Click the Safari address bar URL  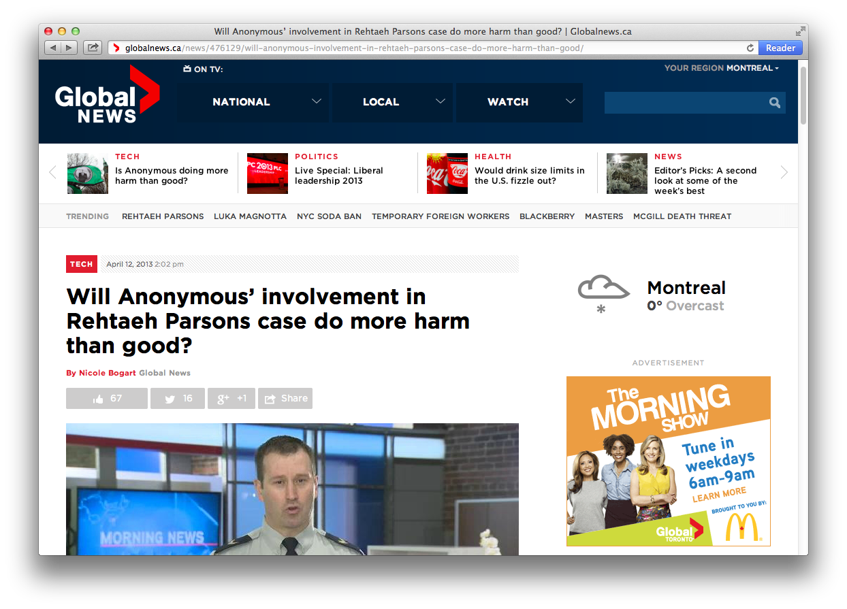[354, 48]
